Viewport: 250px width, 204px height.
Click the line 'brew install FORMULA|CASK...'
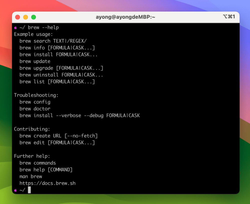[58, 55]
